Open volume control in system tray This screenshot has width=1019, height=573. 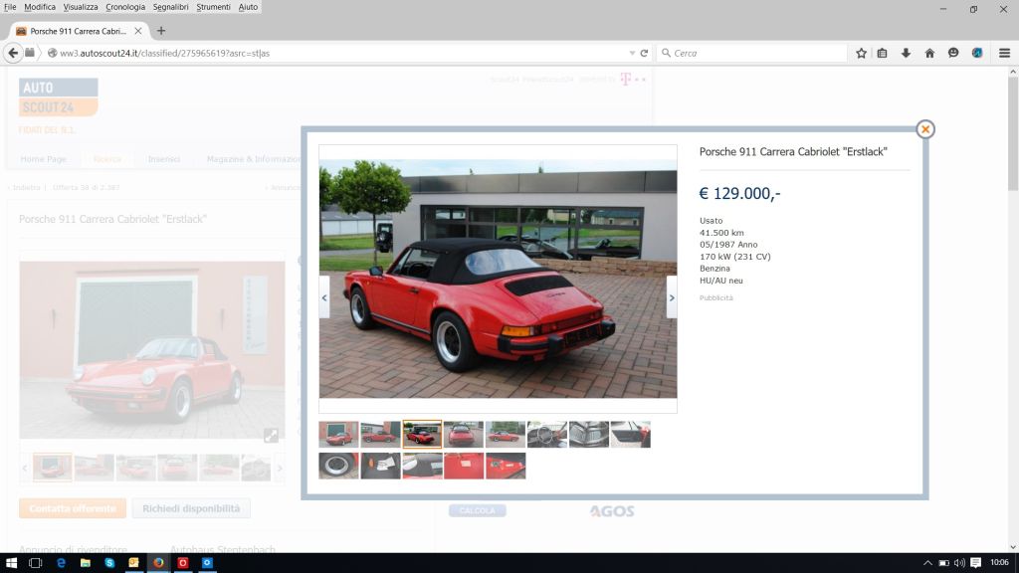pos(959,563)
